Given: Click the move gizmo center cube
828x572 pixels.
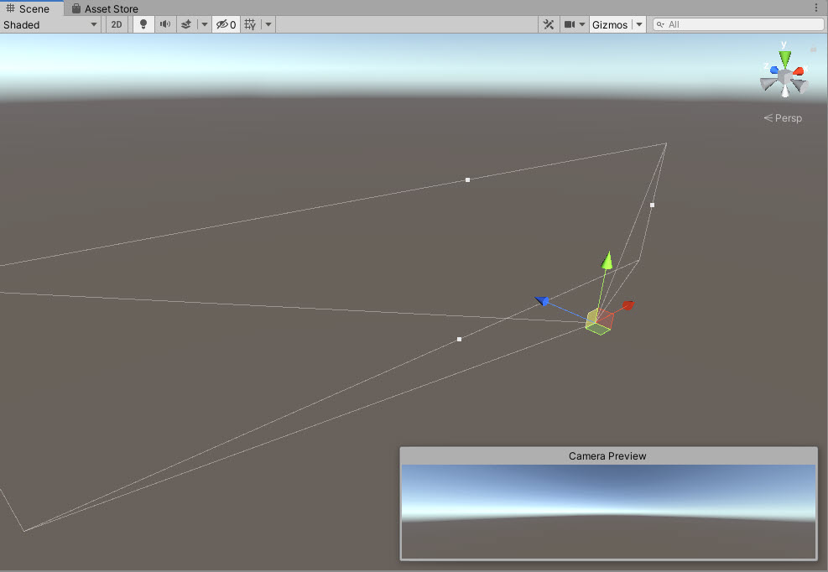Looking at the screenshot, I should coord(599,322).
